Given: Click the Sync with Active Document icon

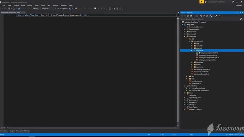Looking at the screenshot, I should 201,16.
